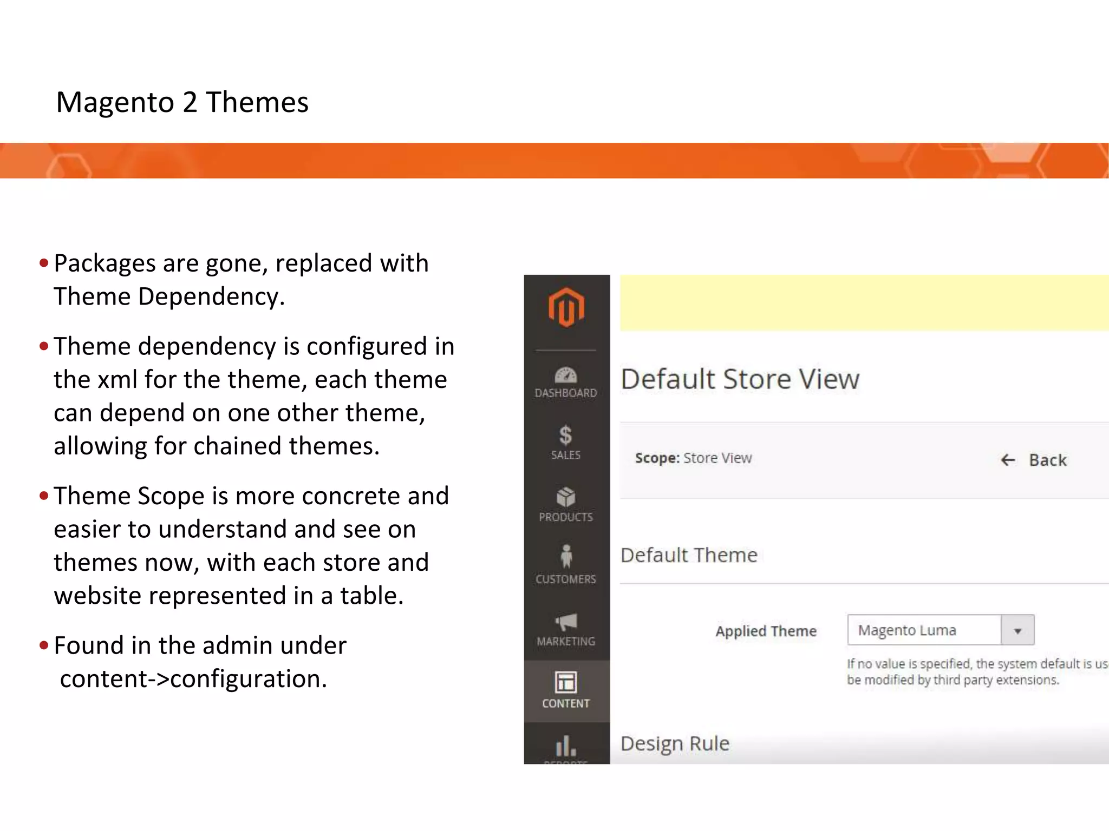Screen dimensions: 1109x831
Task: Select the Magento Luma theme field
Action: (941, 630)
